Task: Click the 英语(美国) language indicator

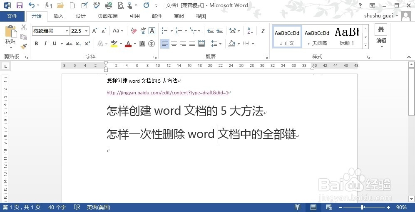Action: (98, 207)
